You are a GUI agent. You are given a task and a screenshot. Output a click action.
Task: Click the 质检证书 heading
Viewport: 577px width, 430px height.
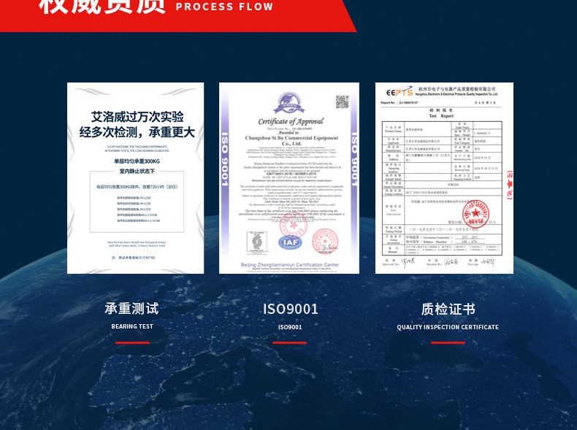click(x=448, y=309)
